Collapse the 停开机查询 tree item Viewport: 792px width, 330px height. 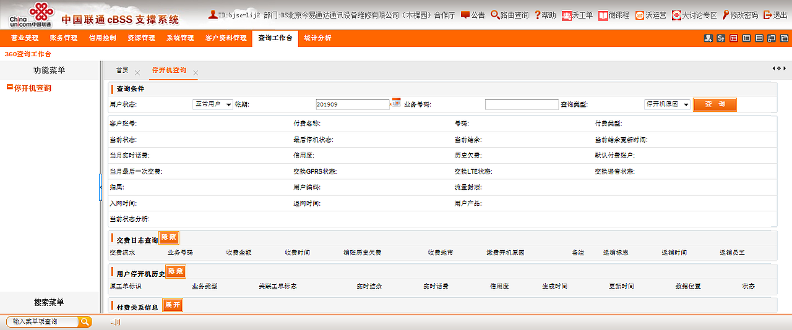pyautogui.click(x=10, y=88)
